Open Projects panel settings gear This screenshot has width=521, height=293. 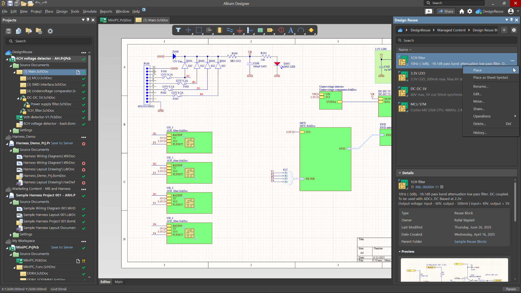point(50,31)
